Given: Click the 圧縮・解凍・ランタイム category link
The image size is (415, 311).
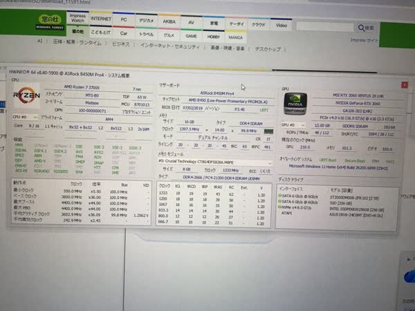Looking at the screenshot, I should [x=78, y=41].
